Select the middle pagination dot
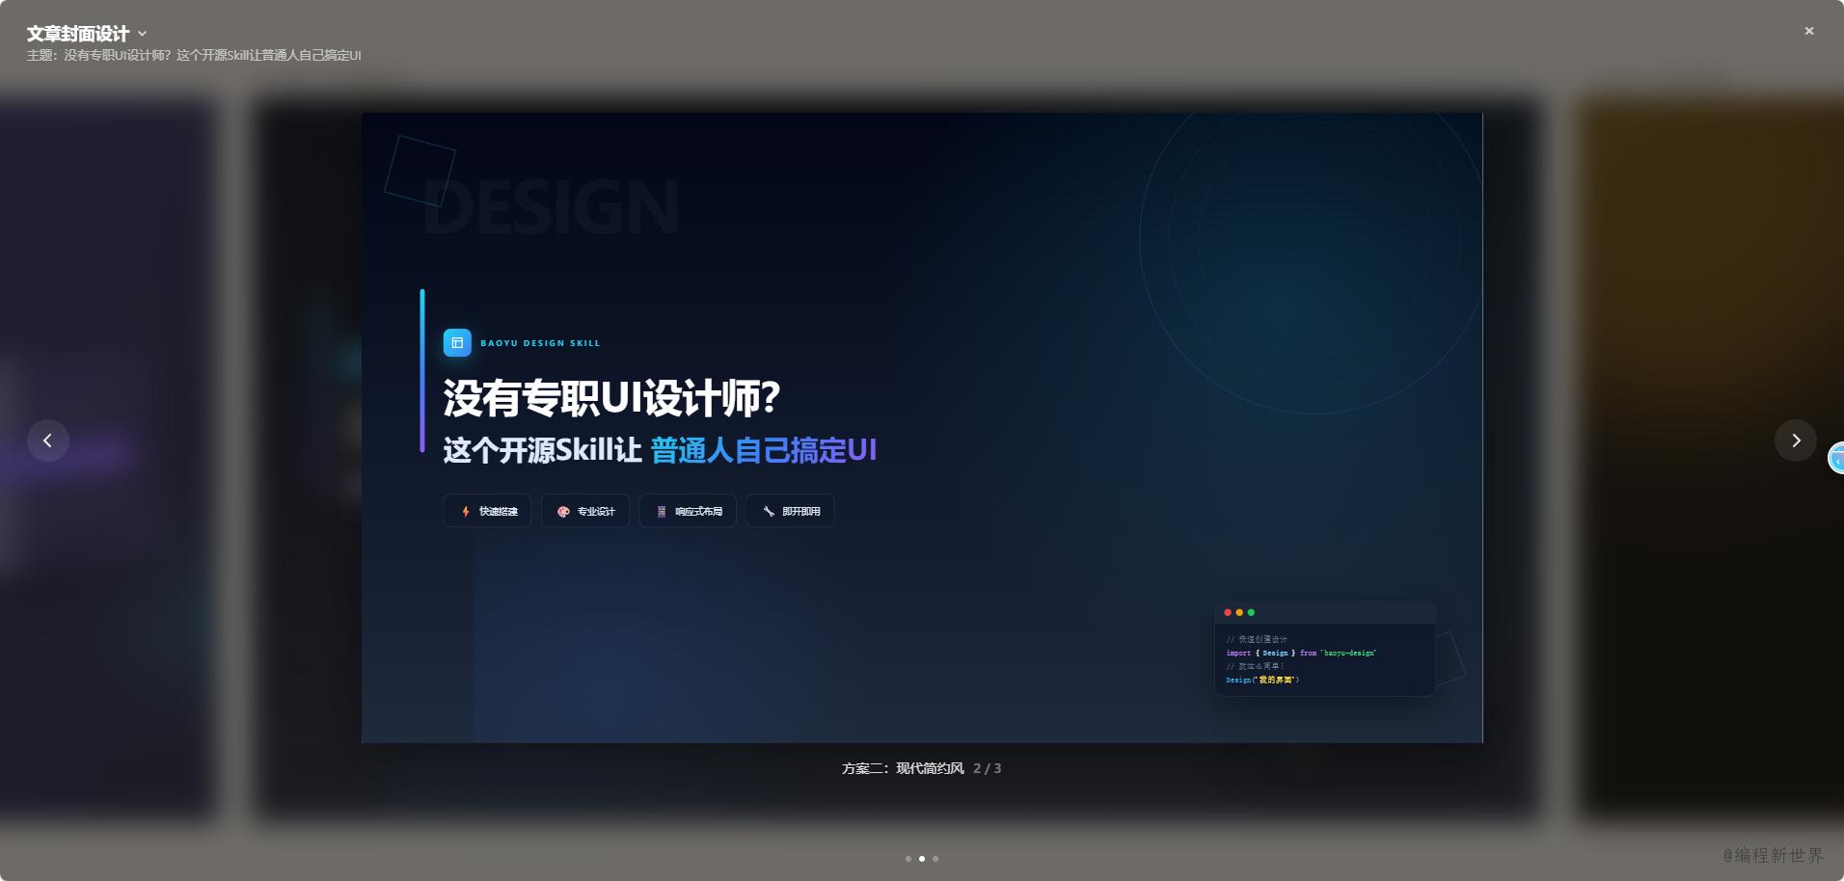 (922, 859)
